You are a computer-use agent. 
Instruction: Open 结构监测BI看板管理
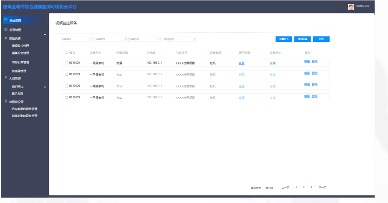coord(25,109)
